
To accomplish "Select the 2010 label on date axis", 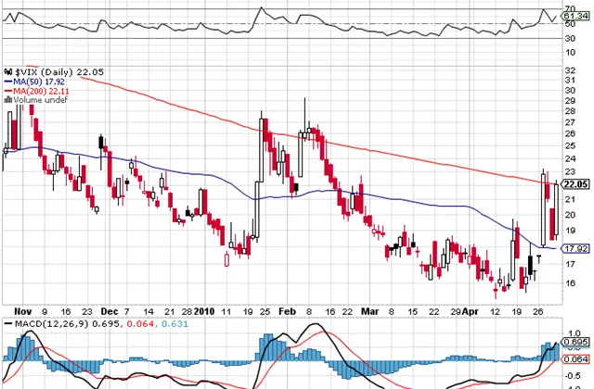I will tap(207, 312).
